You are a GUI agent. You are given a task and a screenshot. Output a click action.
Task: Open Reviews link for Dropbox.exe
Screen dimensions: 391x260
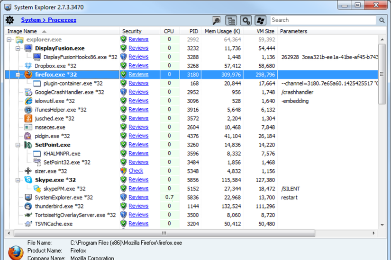tap(138, 66)
